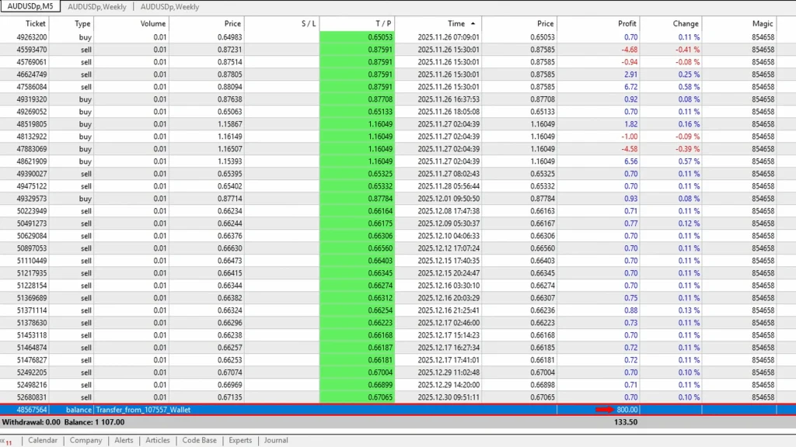Sort by the Volume column header

[x=153, y=24]
